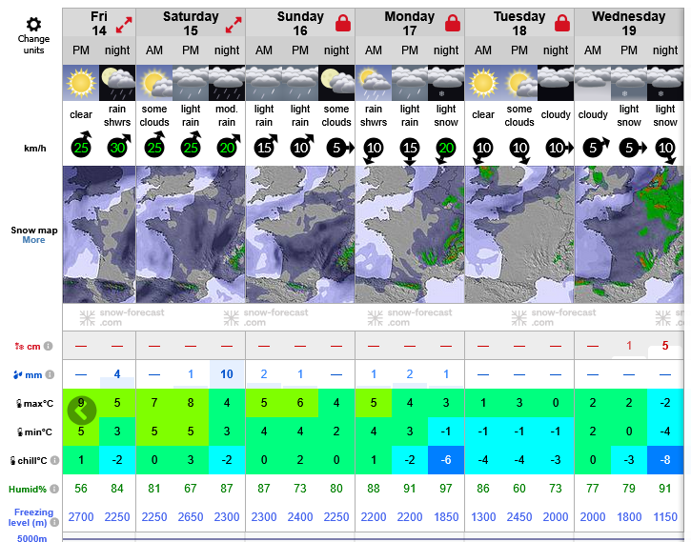Screen dimensions: 691x542
Task: Click the red lock on Sunday 16
Action: pyautogui.click(x=343, y=23)
